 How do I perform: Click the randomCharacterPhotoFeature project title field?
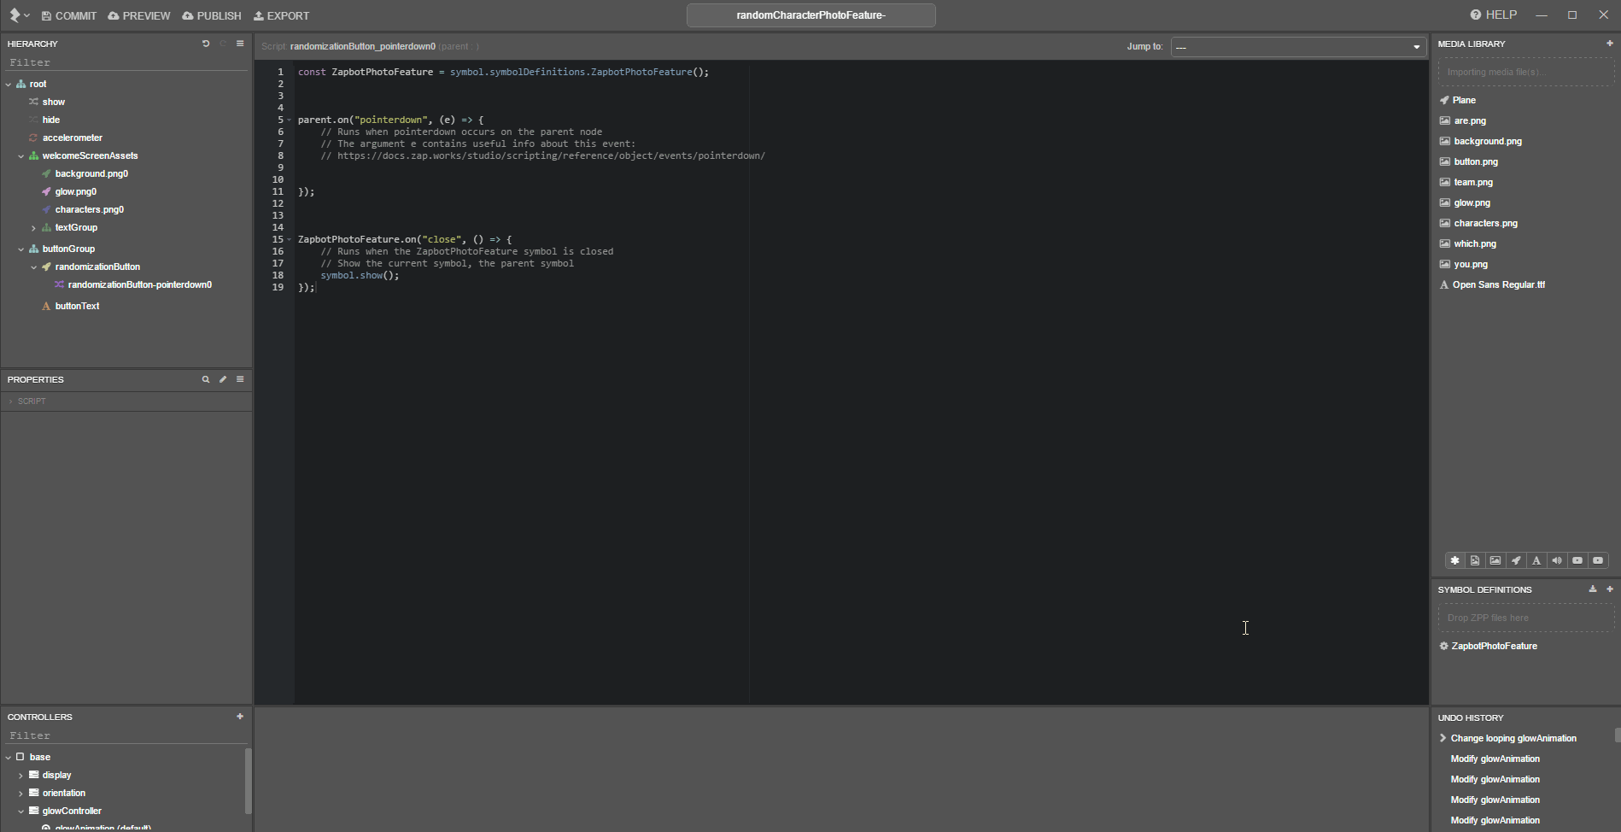(x=811, y=15)
